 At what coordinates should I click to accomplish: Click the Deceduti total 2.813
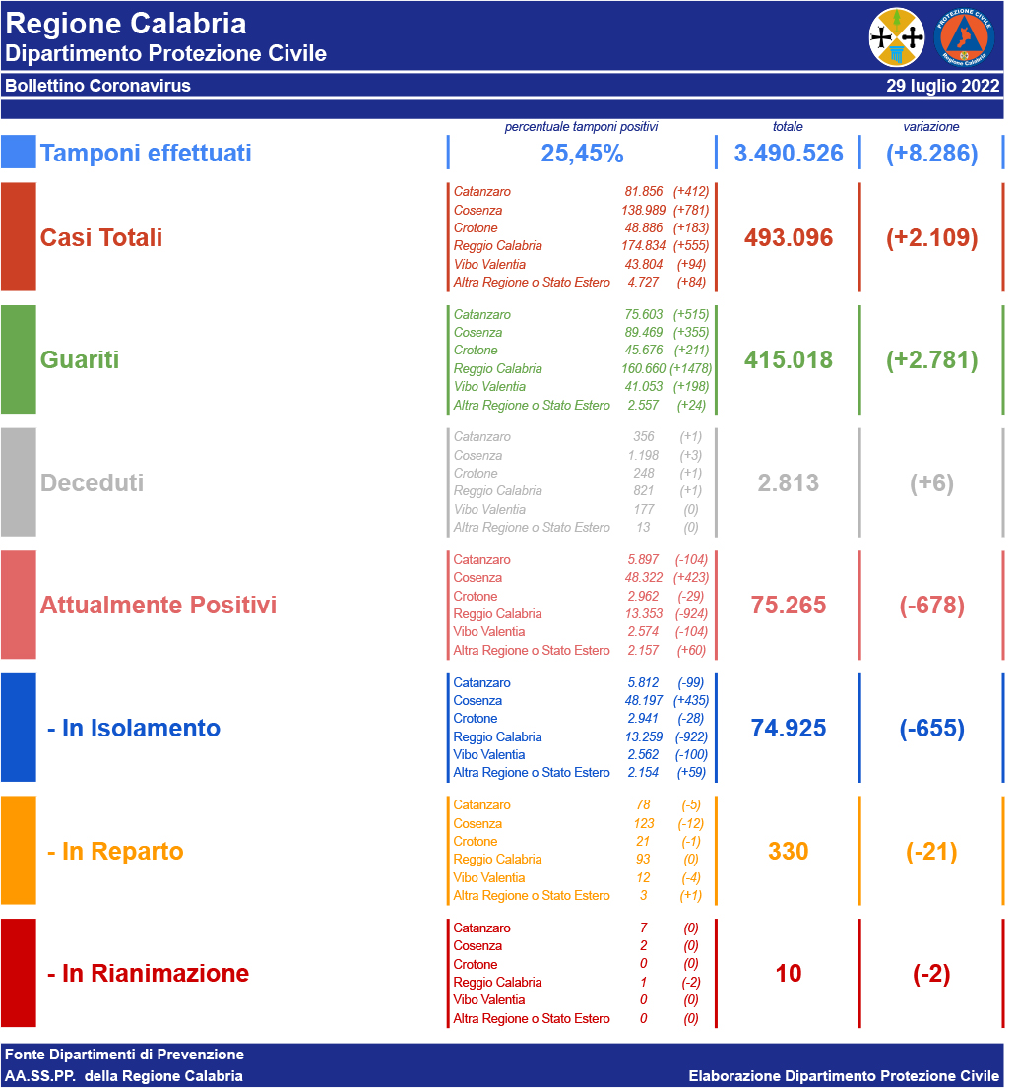point(789,483)
